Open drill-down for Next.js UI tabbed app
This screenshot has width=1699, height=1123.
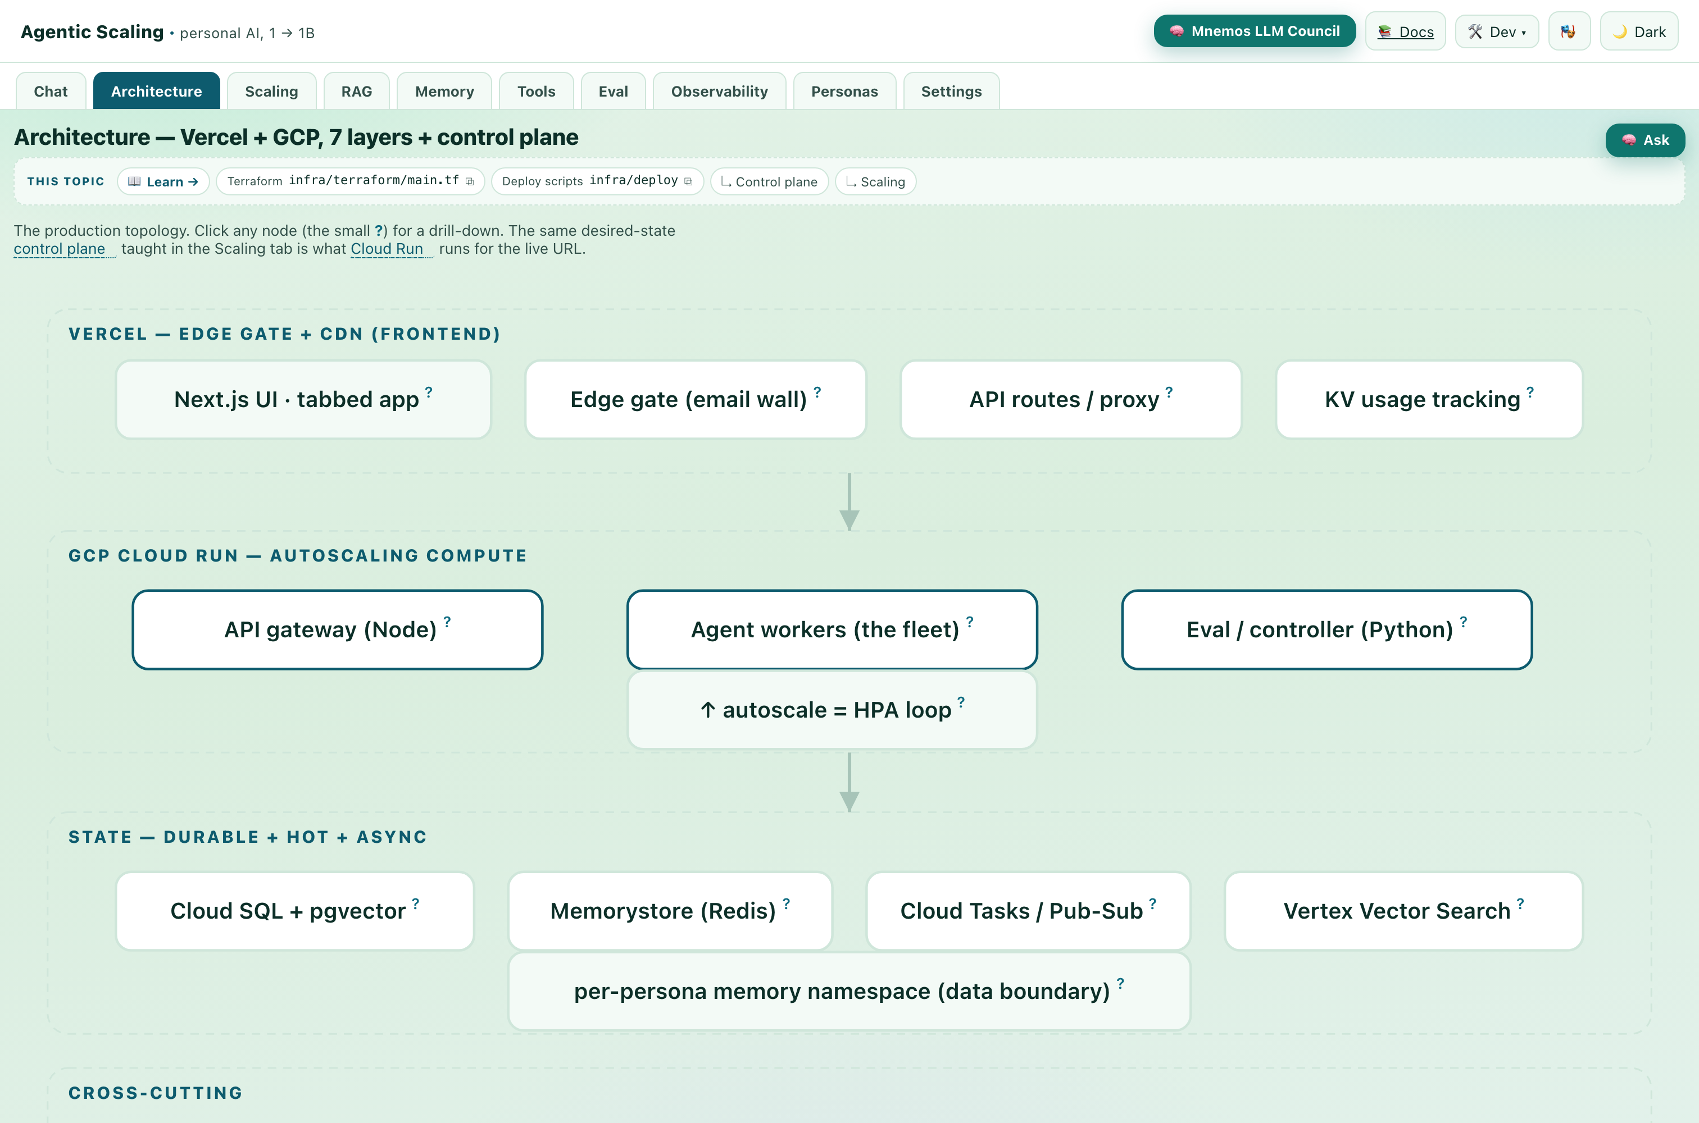pyautogui.click(x=429, y=392)
